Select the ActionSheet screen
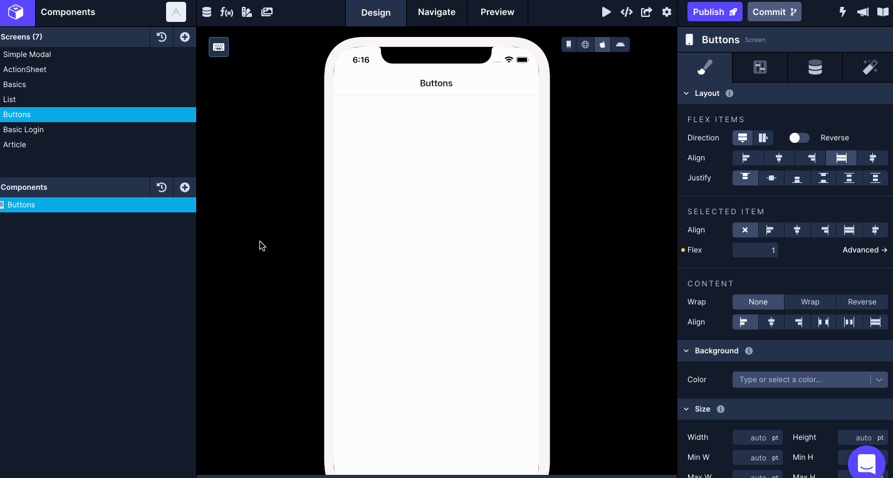This screenshot has width=893, height=478. (98, 70)
